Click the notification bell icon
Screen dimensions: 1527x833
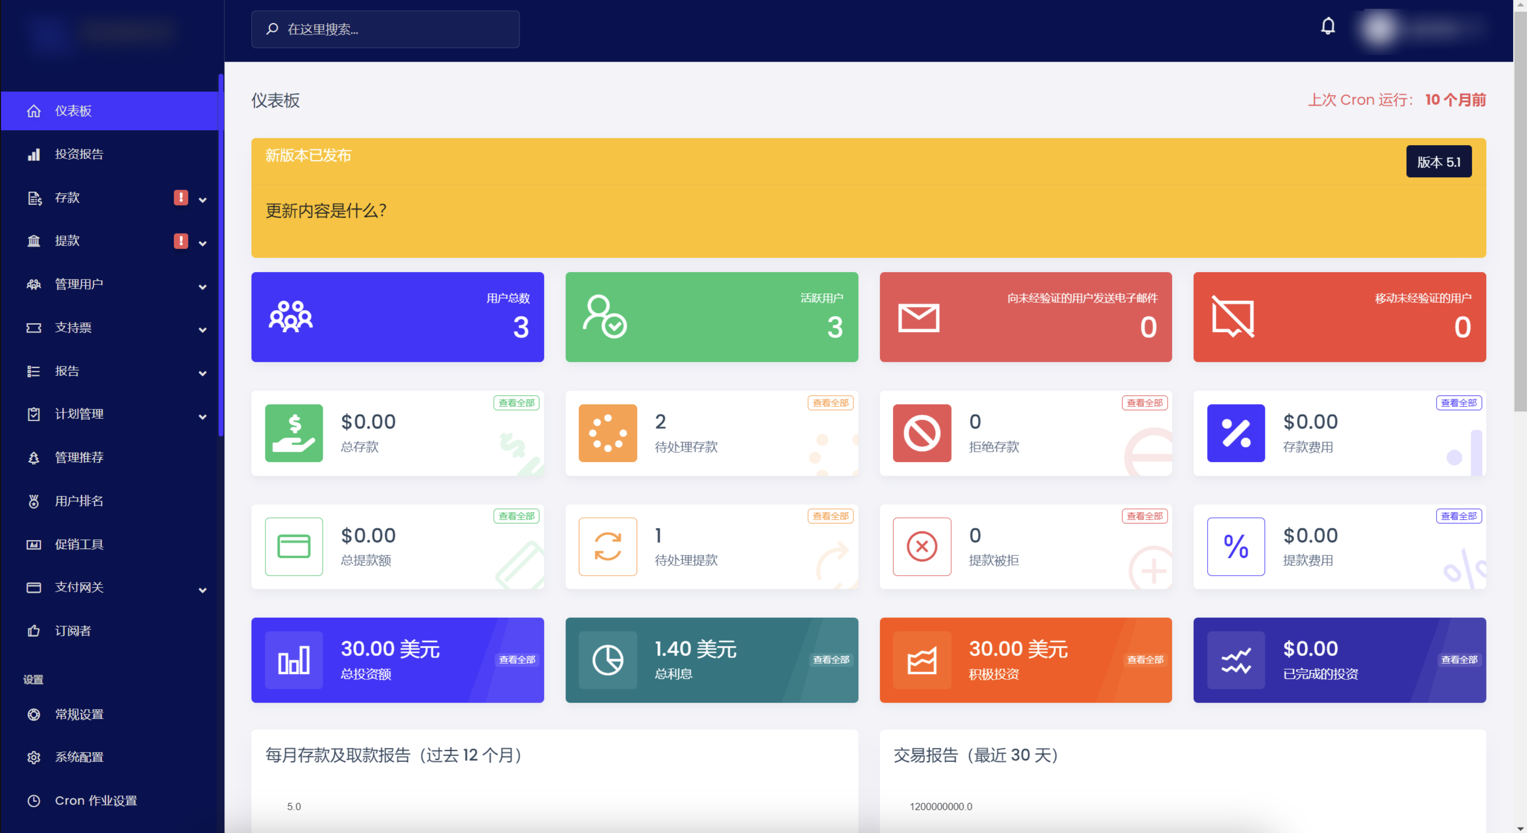1328,26
